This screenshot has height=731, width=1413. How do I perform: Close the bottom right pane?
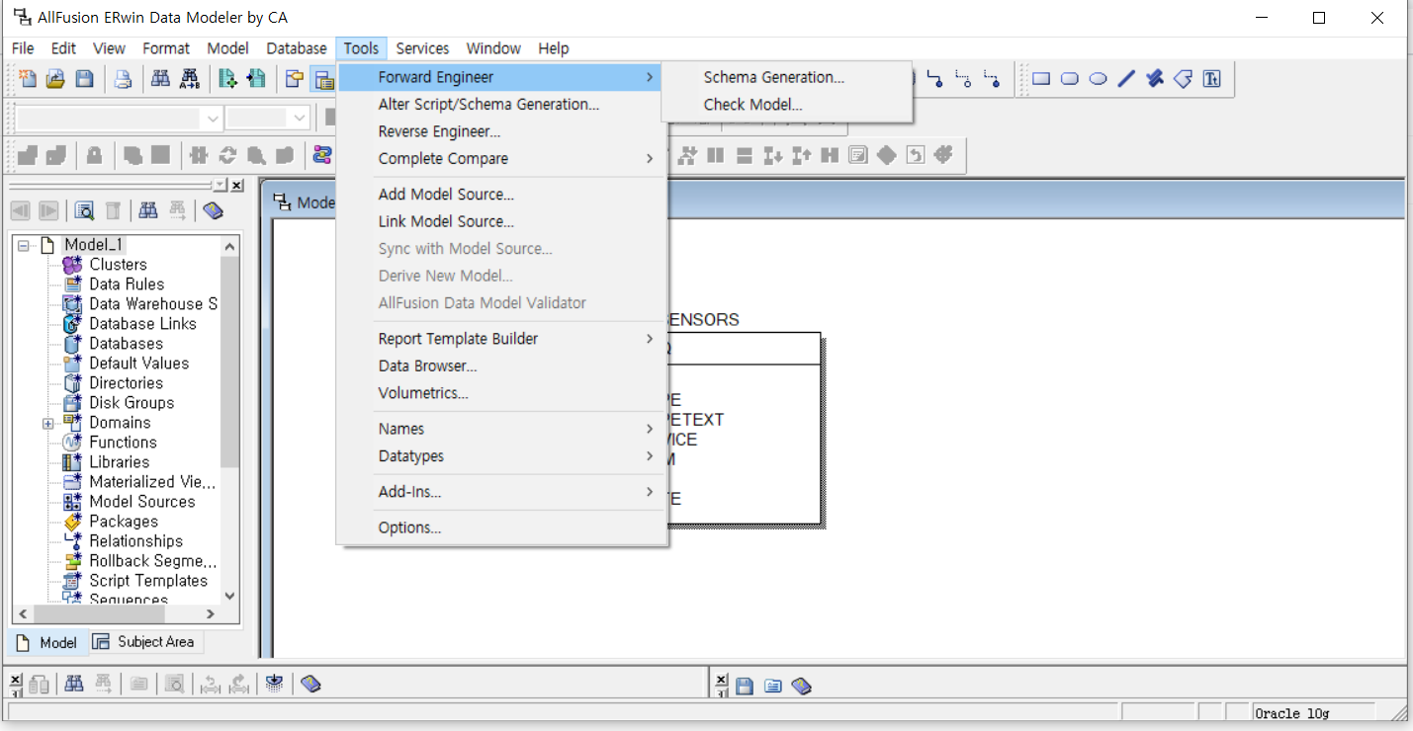click(x=721, y=680)
